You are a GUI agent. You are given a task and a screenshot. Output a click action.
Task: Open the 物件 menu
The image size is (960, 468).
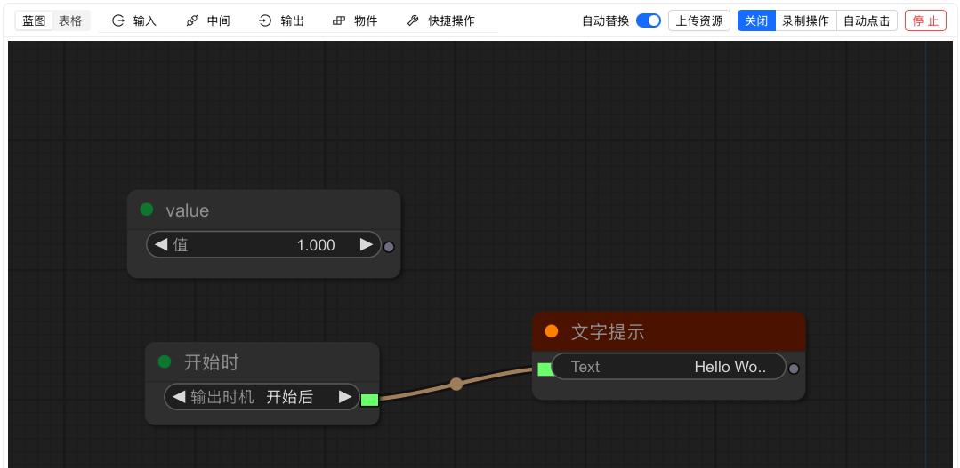[x=355, y=20]
